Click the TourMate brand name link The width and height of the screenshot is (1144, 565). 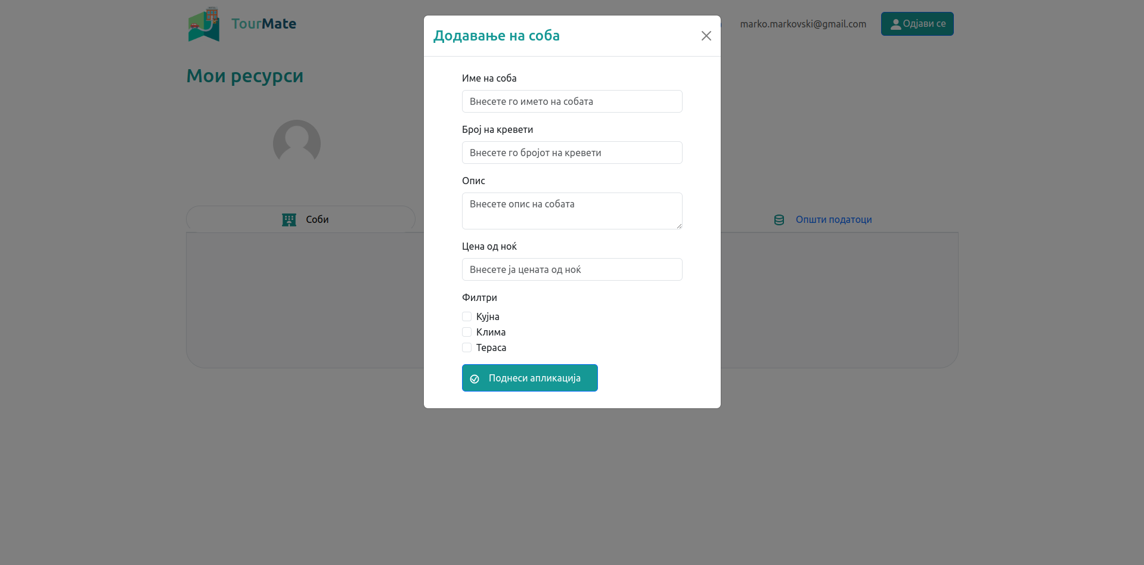click(263, 24)
